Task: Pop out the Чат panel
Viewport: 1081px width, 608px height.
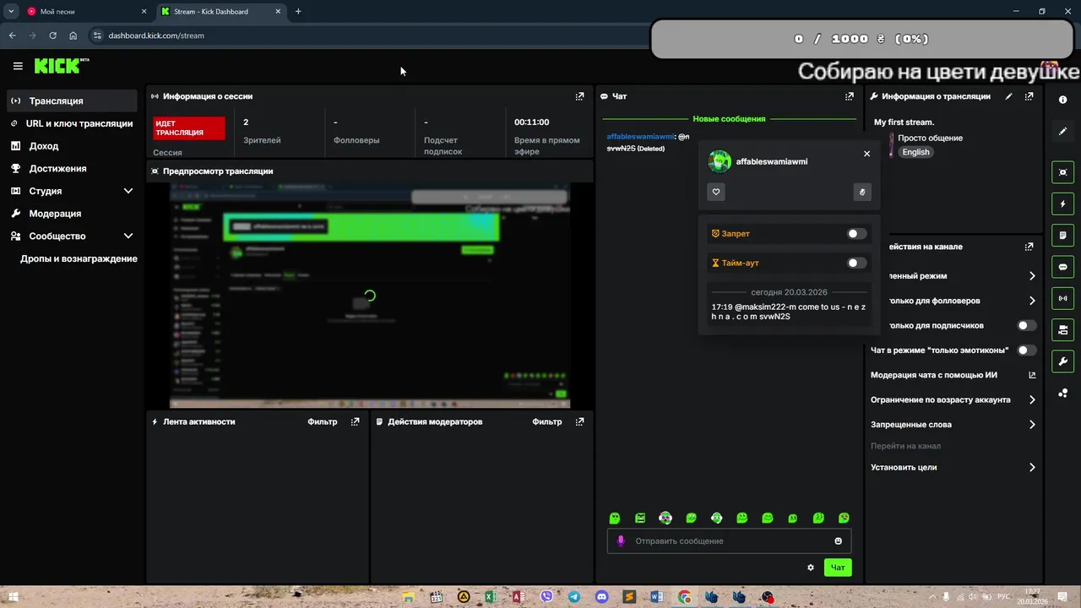Action: coord(850,96)
